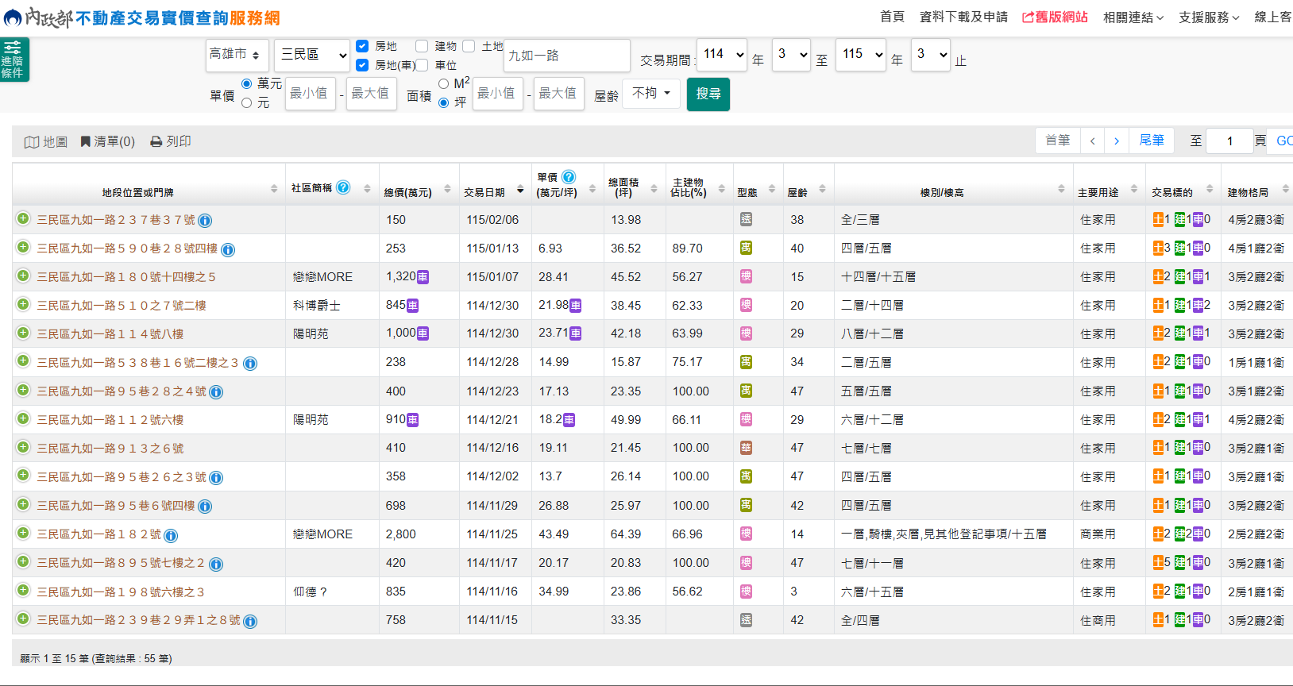The image size is (1293, 686).
Task: Select the 元 unit price radio button
Action: pyautogui.click(x=247, y=102)
